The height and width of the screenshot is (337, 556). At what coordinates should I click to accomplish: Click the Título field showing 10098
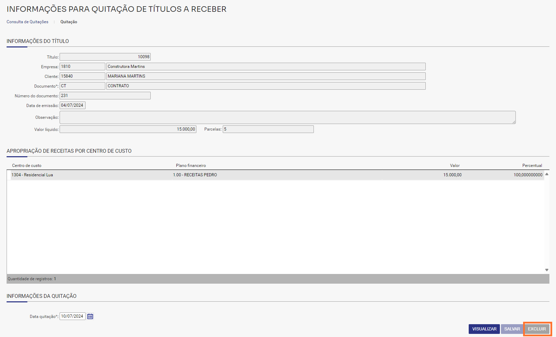click(105, 57)
